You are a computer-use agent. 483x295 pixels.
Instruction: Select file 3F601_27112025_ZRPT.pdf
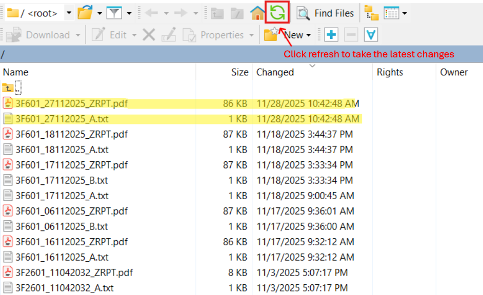71,103
